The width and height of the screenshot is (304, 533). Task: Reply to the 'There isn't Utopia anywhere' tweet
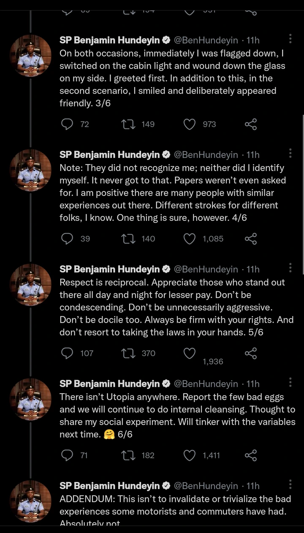[68, 455]
